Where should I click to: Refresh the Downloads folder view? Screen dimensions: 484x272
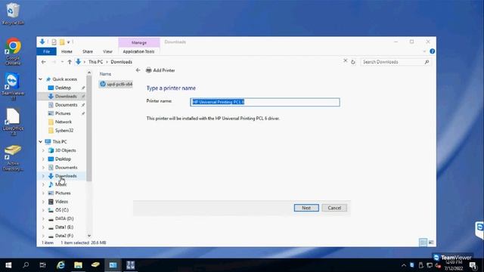click(353, 62)
